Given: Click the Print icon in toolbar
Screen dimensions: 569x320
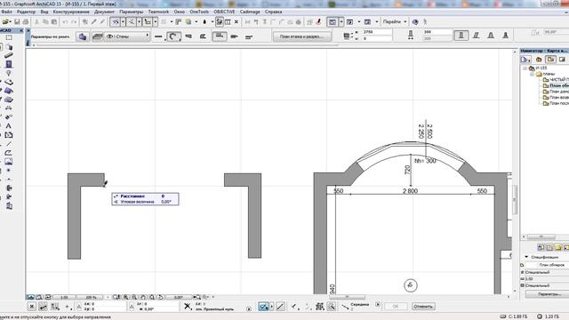Looking at the screenshot, I should coord(26,21).
